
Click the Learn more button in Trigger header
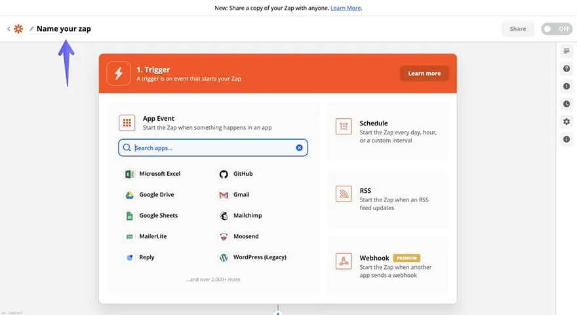click(x=424, y=73)
